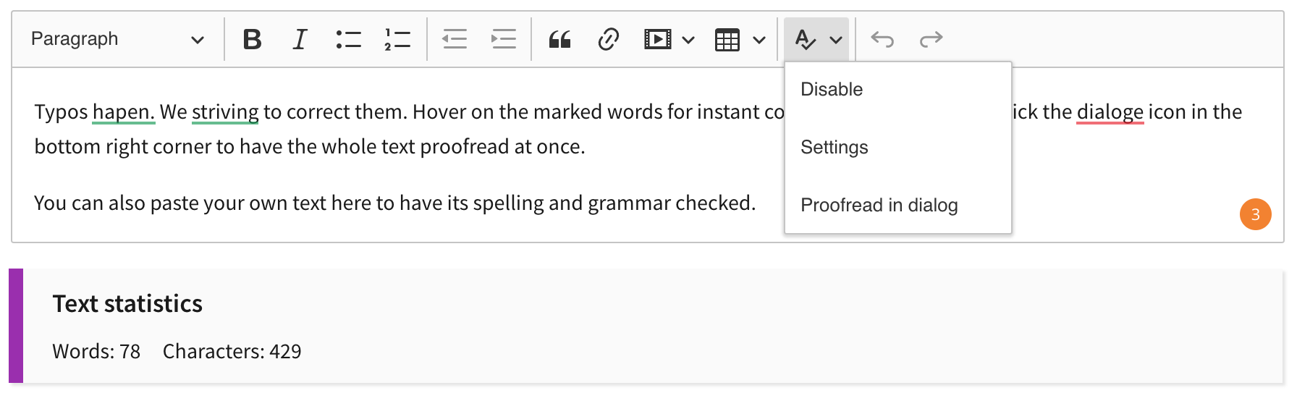Decrease indent of paragraph

pos(455,39)
